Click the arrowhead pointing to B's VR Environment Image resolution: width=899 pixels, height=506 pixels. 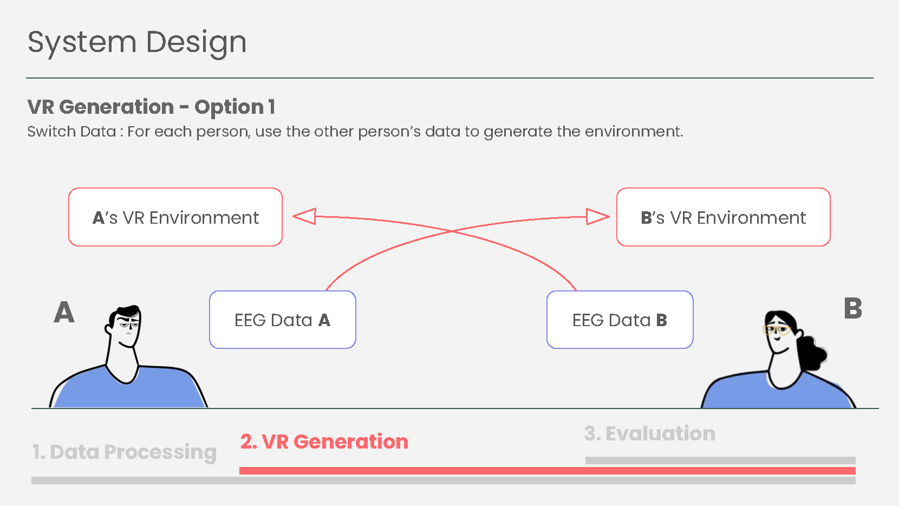coord(598,217)
